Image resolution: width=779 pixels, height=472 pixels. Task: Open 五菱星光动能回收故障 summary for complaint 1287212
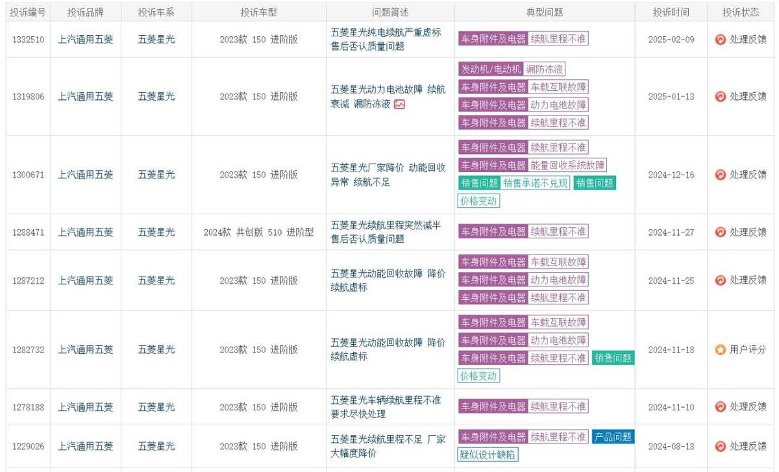388,280
